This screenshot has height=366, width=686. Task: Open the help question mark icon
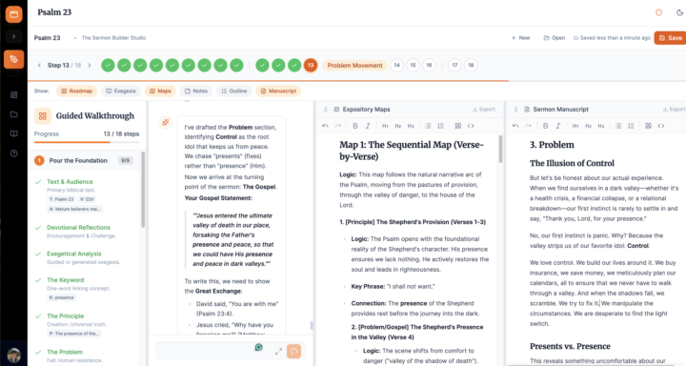point(13,153)
